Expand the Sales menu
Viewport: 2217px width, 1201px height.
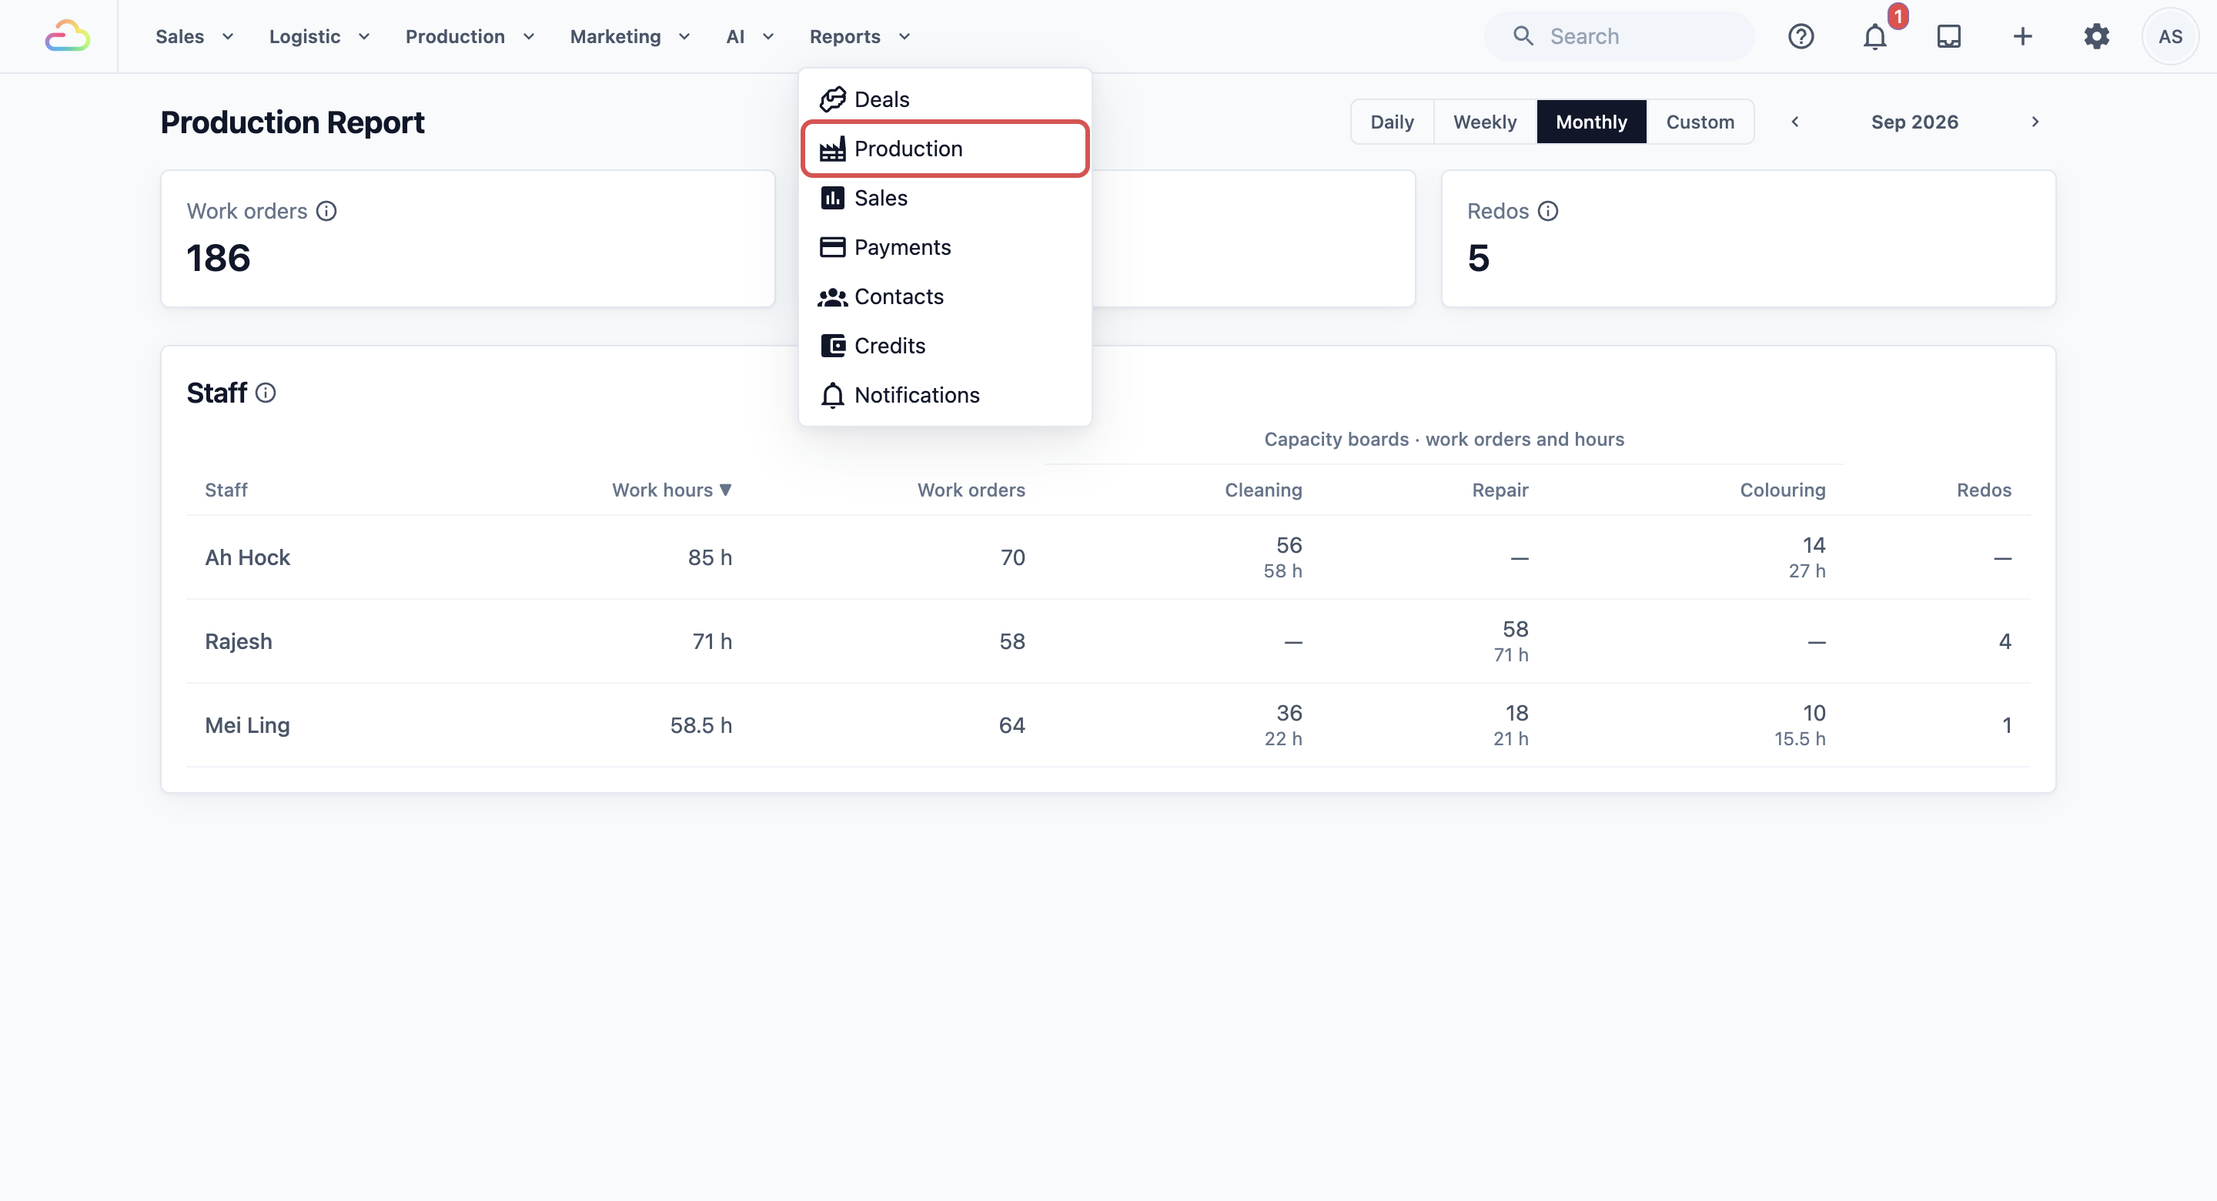(195, 36)
